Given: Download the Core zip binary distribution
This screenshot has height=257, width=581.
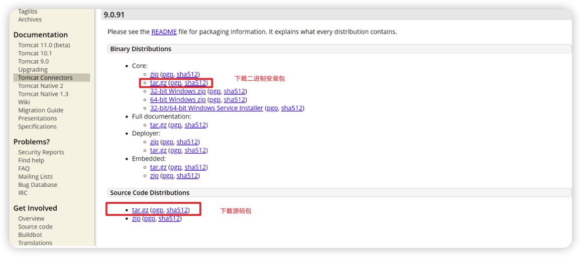Looking at the screenshot, I should pyautogui.click(x=154, y=74).
